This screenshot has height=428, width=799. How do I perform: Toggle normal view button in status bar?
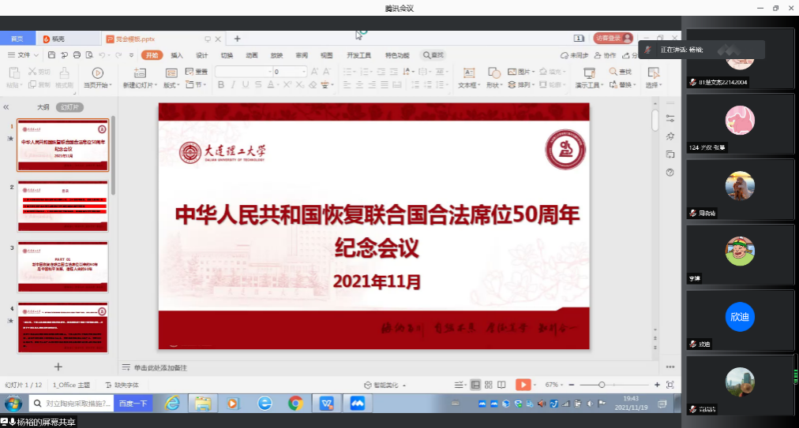475,385
